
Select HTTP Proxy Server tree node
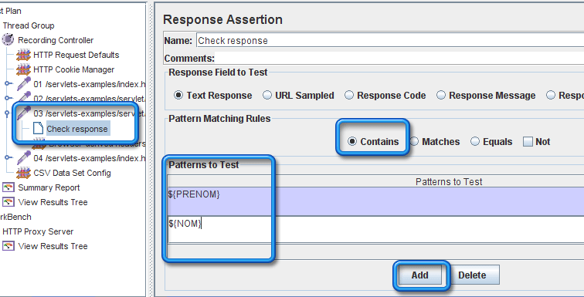(38, 231)
